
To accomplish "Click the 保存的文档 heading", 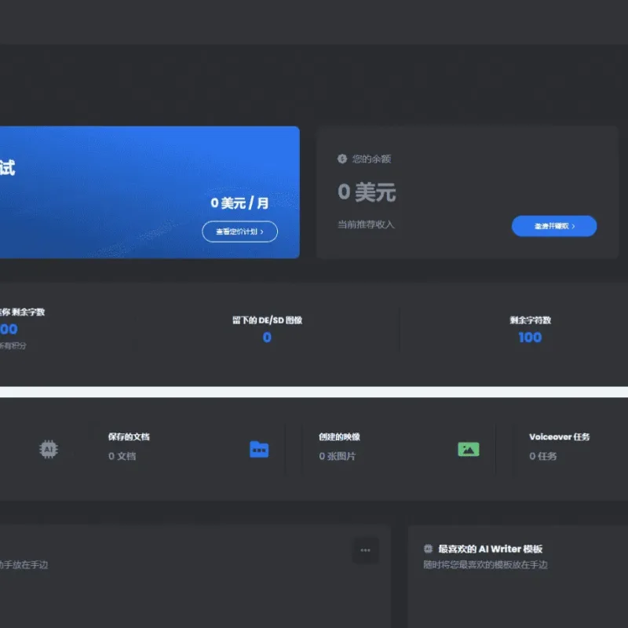I will point(129,436).
